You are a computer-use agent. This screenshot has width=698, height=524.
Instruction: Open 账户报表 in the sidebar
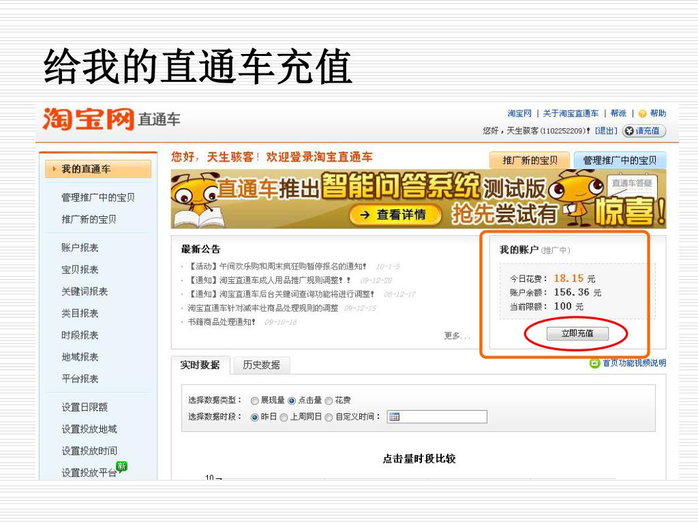tap(80, 248)
